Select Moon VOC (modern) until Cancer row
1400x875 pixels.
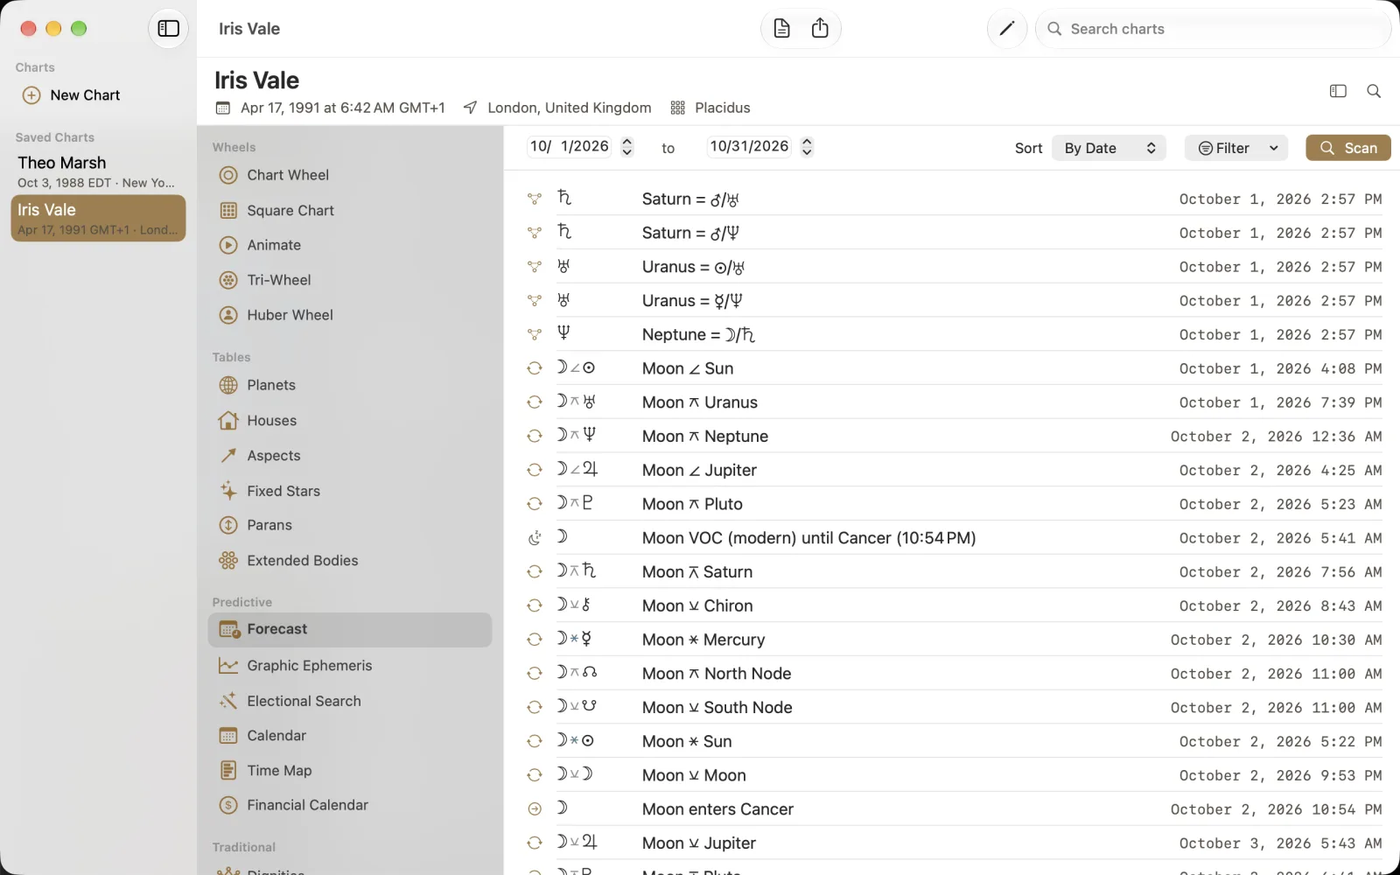tap(954, 538)
